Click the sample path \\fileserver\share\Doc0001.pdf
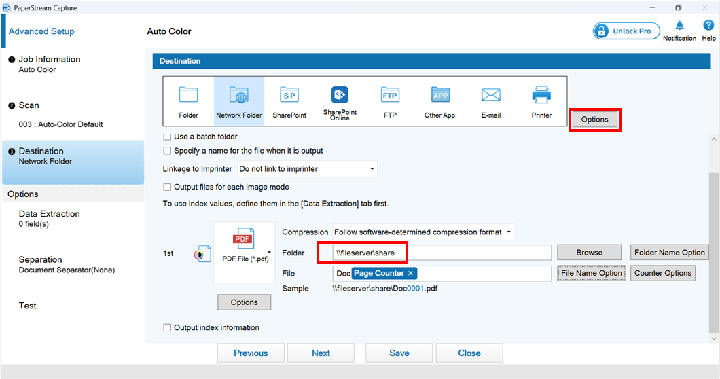 [x=385, y=289]
